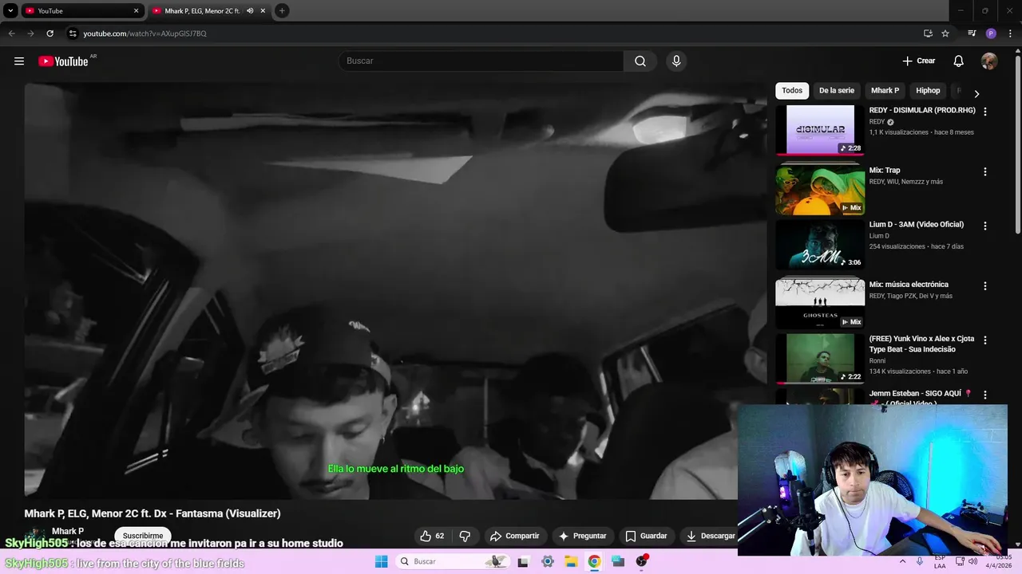
Task: Open the ESP LAA language indicator
Action: tap(940, 561)
